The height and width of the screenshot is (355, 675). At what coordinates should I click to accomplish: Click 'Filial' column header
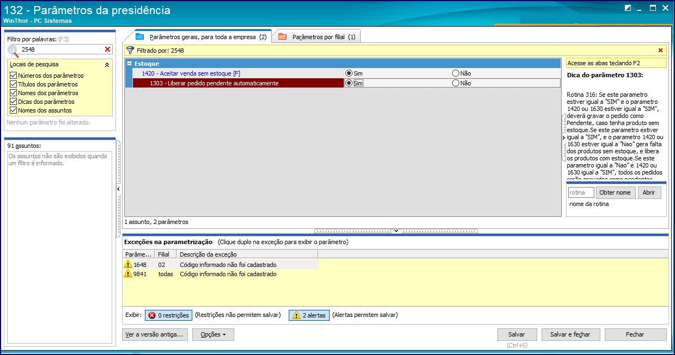(166, 254)
